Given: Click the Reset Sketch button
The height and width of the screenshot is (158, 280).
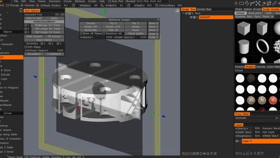Looking at the screenshot, I should tap(44, 40).
